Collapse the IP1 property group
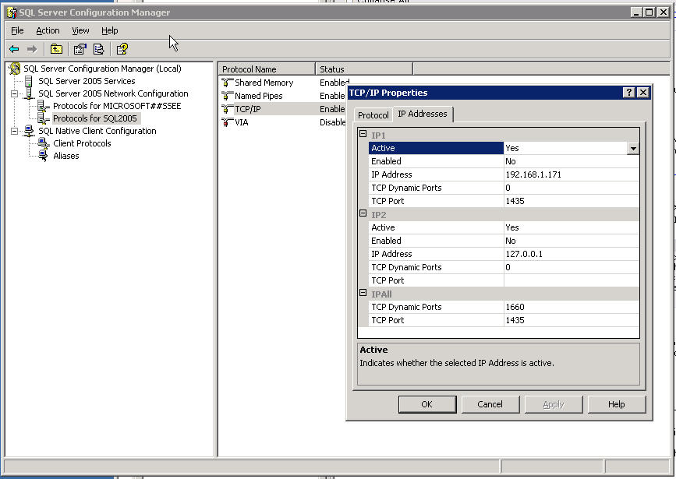This screenshot has height=479, width=676. coord(363,134)
